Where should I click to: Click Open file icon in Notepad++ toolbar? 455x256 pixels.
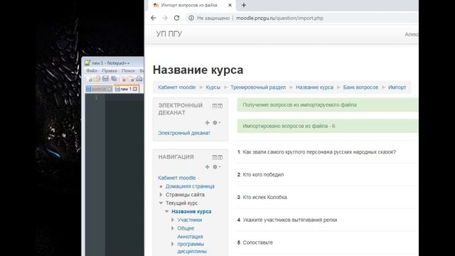[97, 79]
